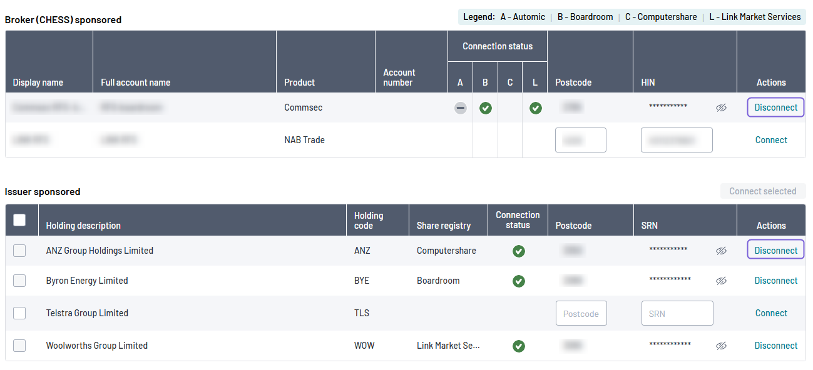Show the masked SRN for ANZ Group Holdings
The width and height of the screenshot is (813, 370).
pos(721,250)
